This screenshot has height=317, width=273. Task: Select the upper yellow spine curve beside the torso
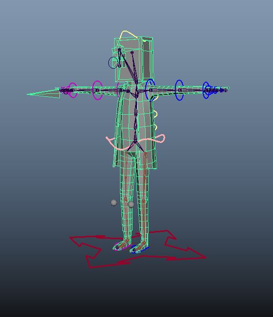(155, 114)
